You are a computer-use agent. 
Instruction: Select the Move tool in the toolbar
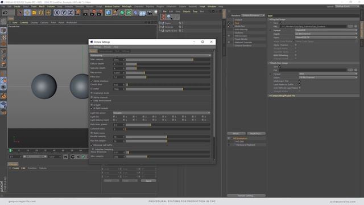coord(27,13)
